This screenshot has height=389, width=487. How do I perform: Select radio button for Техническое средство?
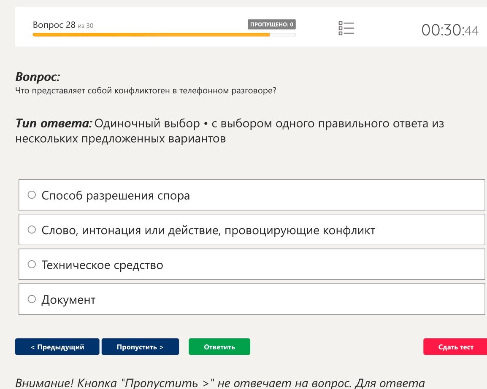[32, 264]
